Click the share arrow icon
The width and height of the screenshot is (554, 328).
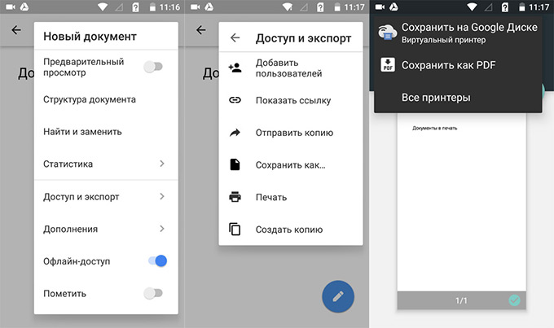[235, 133]
